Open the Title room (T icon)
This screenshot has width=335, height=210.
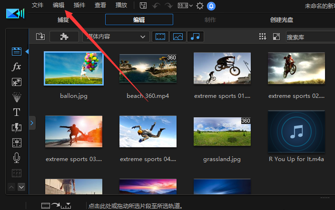tap(17, 112)
